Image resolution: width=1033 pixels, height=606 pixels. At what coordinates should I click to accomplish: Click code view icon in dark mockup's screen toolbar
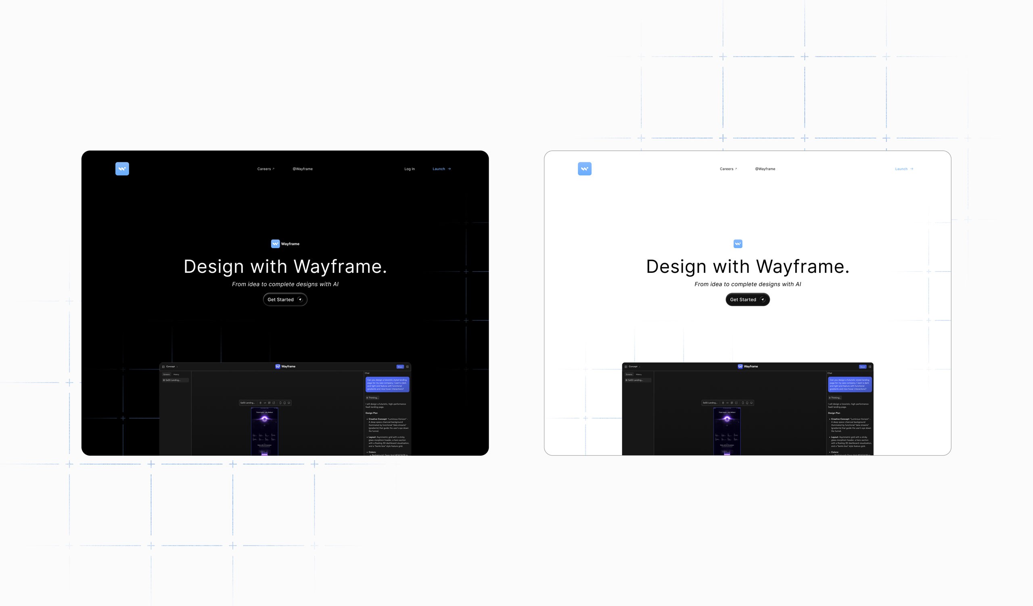[265, 403]
